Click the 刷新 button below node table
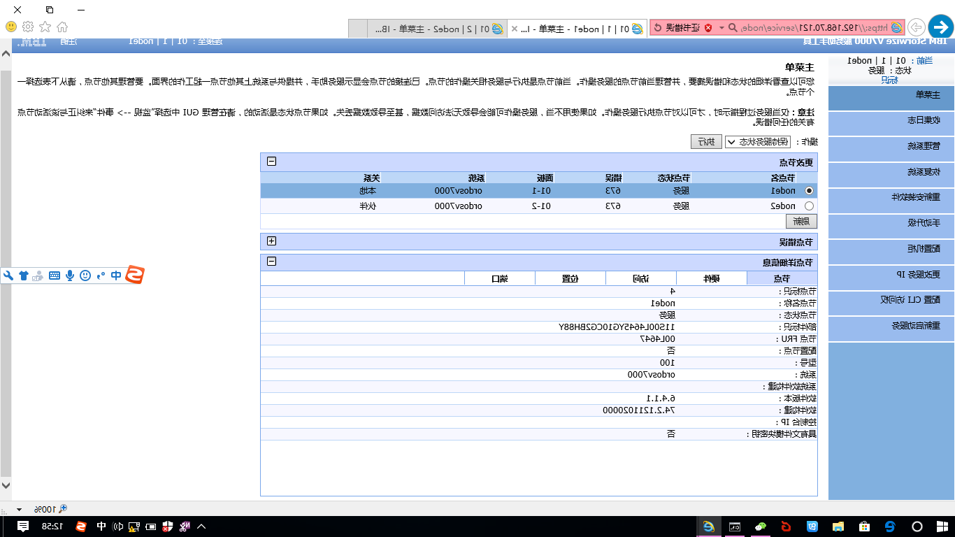Screen dimensions: 955x537 (x=802, y=222)
